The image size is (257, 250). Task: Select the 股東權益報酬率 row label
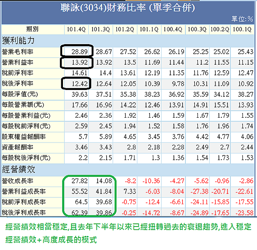point(24,137)
